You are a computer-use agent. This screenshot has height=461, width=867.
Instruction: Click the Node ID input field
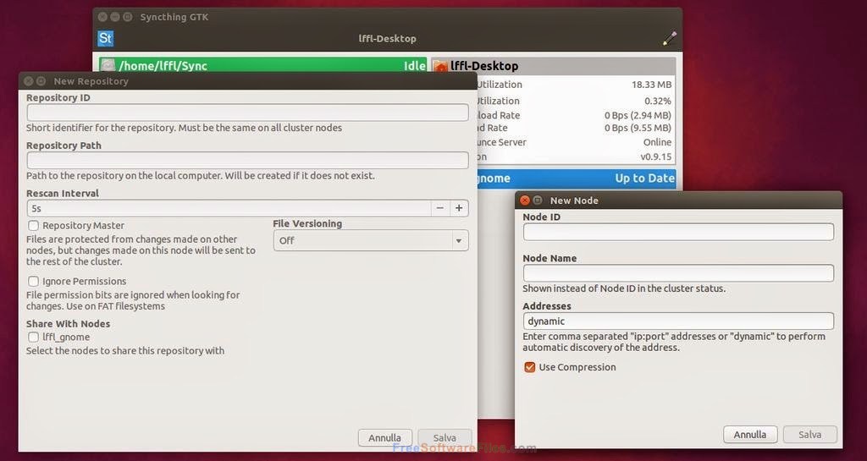coord(678,232)
